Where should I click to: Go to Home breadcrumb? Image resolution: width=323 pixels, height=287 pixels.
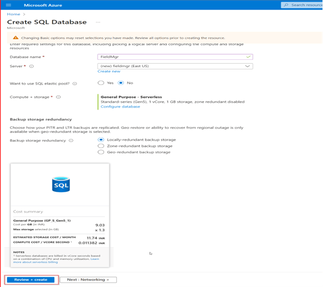pyautogui.click(x=14, y=14)
